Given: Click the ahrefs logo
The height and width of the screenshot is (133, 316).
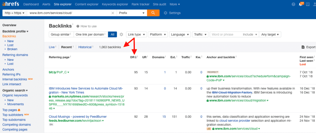Looking at the screenshot, I should [10, 4].
